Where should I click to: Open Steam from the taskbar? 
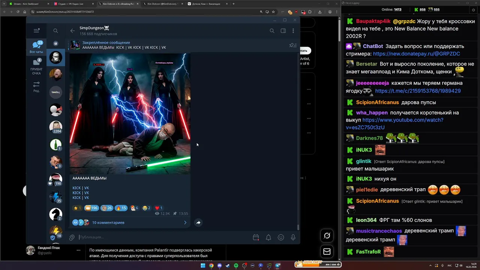point(228,265)
